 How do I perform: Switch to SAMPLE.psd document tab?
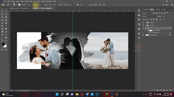[19, 8]
